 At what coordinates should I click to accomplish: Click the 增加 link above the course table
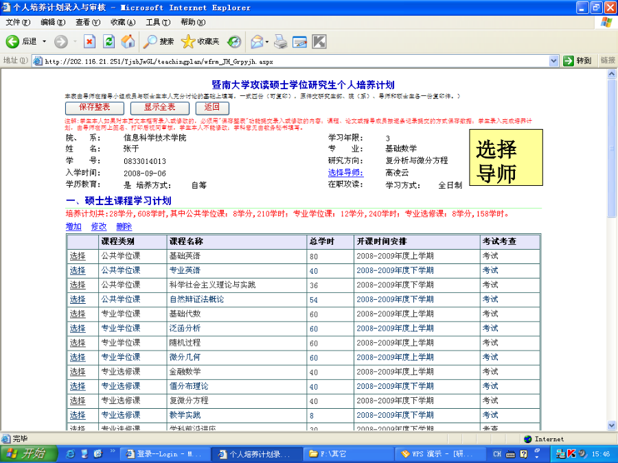coord(73,227)
